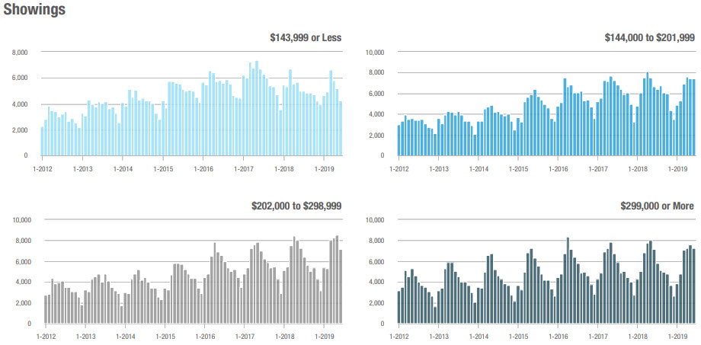Select the '$299,000 or More' chart title
The width and height of the screenshot is (701, 345).
pos(658,206)
